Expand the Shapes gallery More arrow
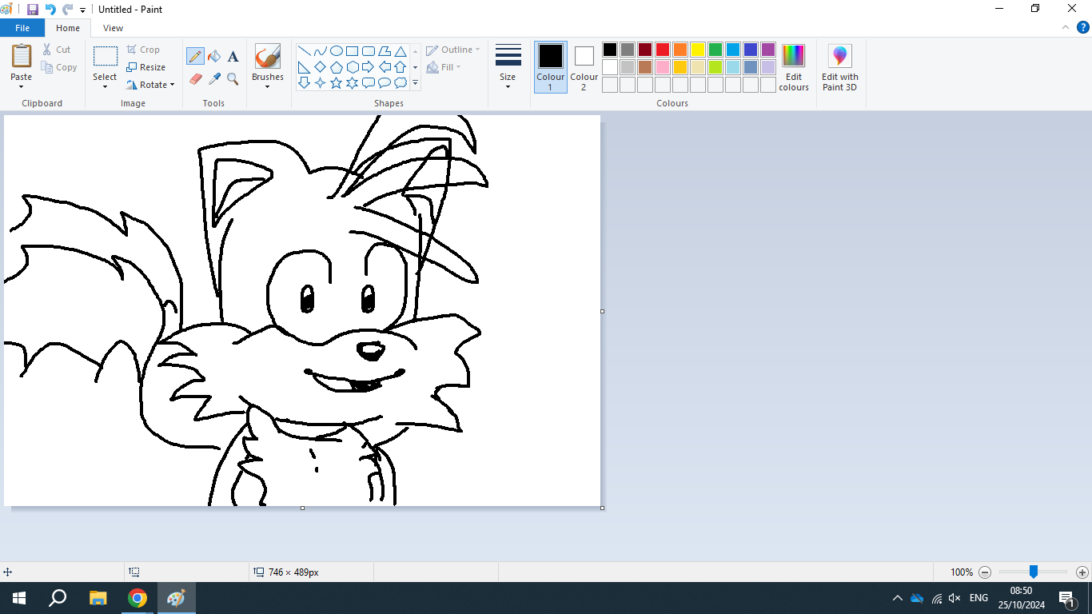 point(415,83)
